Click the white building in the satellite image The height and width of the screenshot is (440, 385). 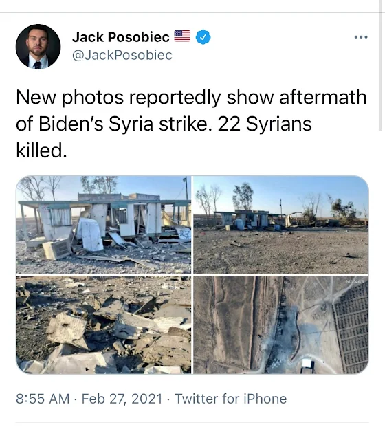307,364
